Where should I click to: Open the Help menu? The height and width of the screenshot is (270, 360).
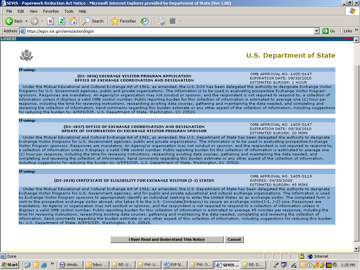click(x=82, y=11)
